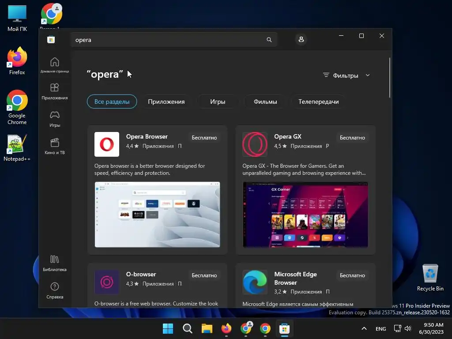452x339 pixels.
Task: Click the 4,5 rating of Opera GX
Action: [x=280, y=146]
